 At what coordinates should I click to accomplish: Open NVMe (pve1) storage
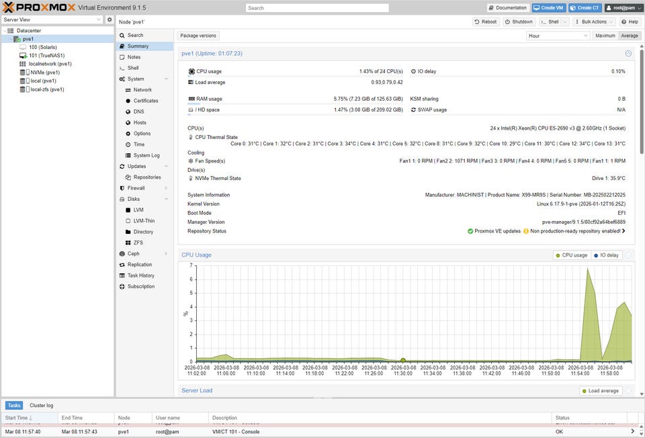pos(45,73)
